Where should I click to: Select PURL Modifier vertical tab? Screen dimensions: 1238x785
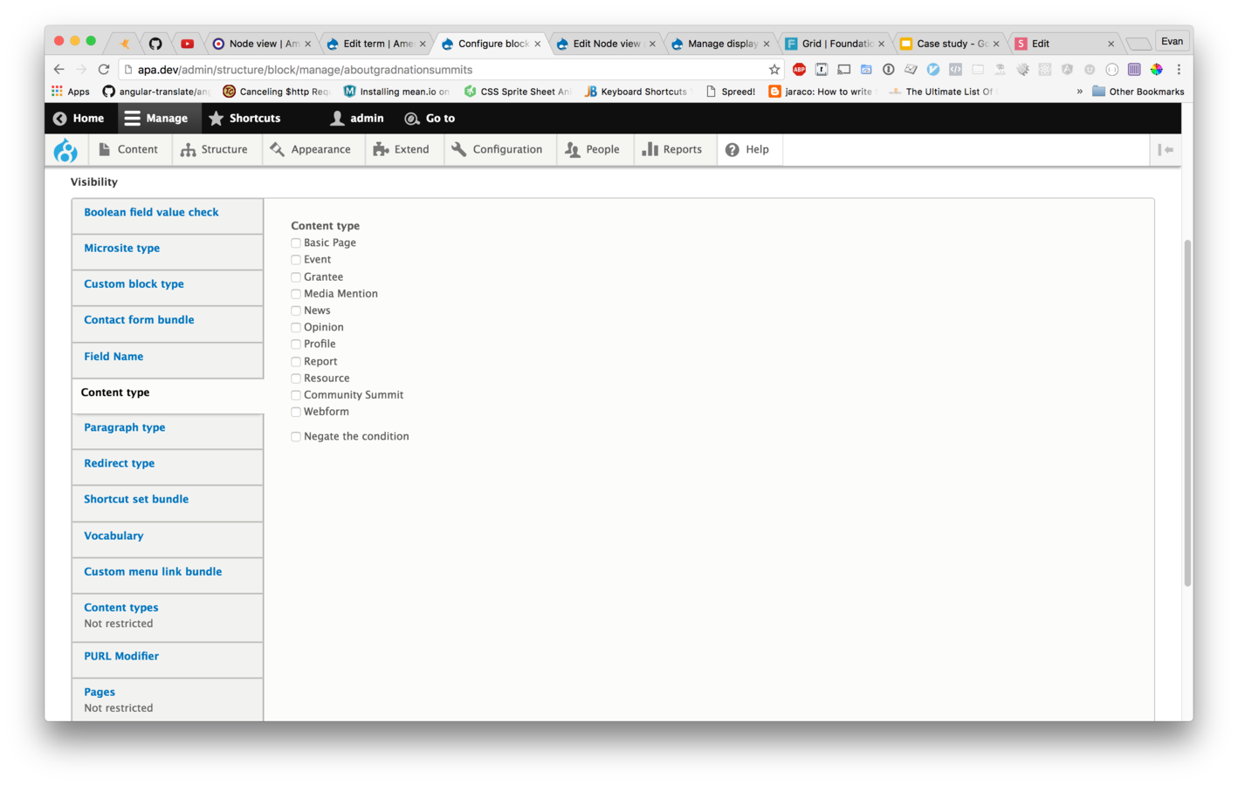pos(168,659)
